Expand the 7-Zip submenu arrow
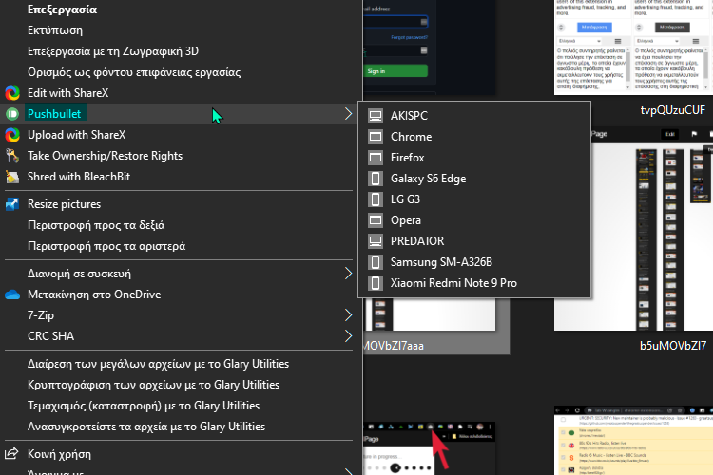The width and height of the screenshot is (713, 475). (x=348, y=315)
